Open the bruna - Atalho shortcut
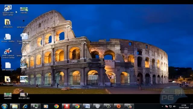 (8, 38)
